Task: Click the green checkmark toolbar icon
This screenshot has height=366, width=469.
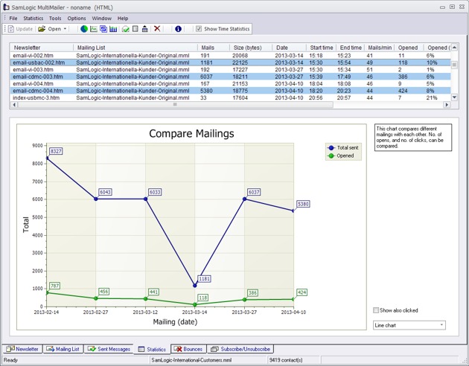Action: point(126,29)
